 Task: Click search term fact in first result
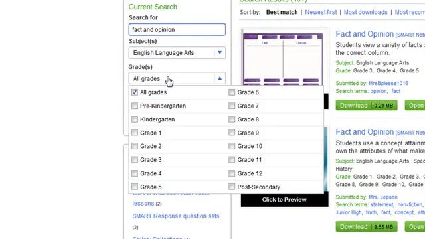point(396,91)
